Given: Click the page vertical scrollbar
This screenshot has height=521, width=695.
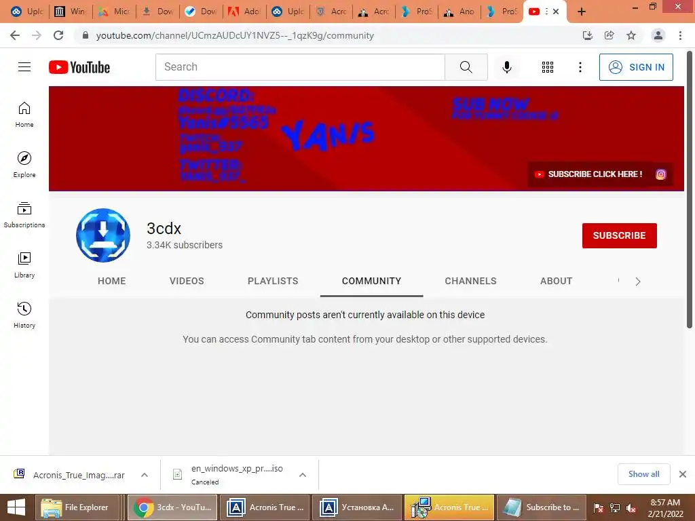Looking at the screenshot, I should 690,191.
